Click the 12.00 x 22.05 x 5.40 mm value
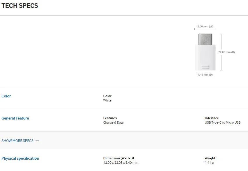The width and height of the screenshot is (248, 171). (120, 163)
